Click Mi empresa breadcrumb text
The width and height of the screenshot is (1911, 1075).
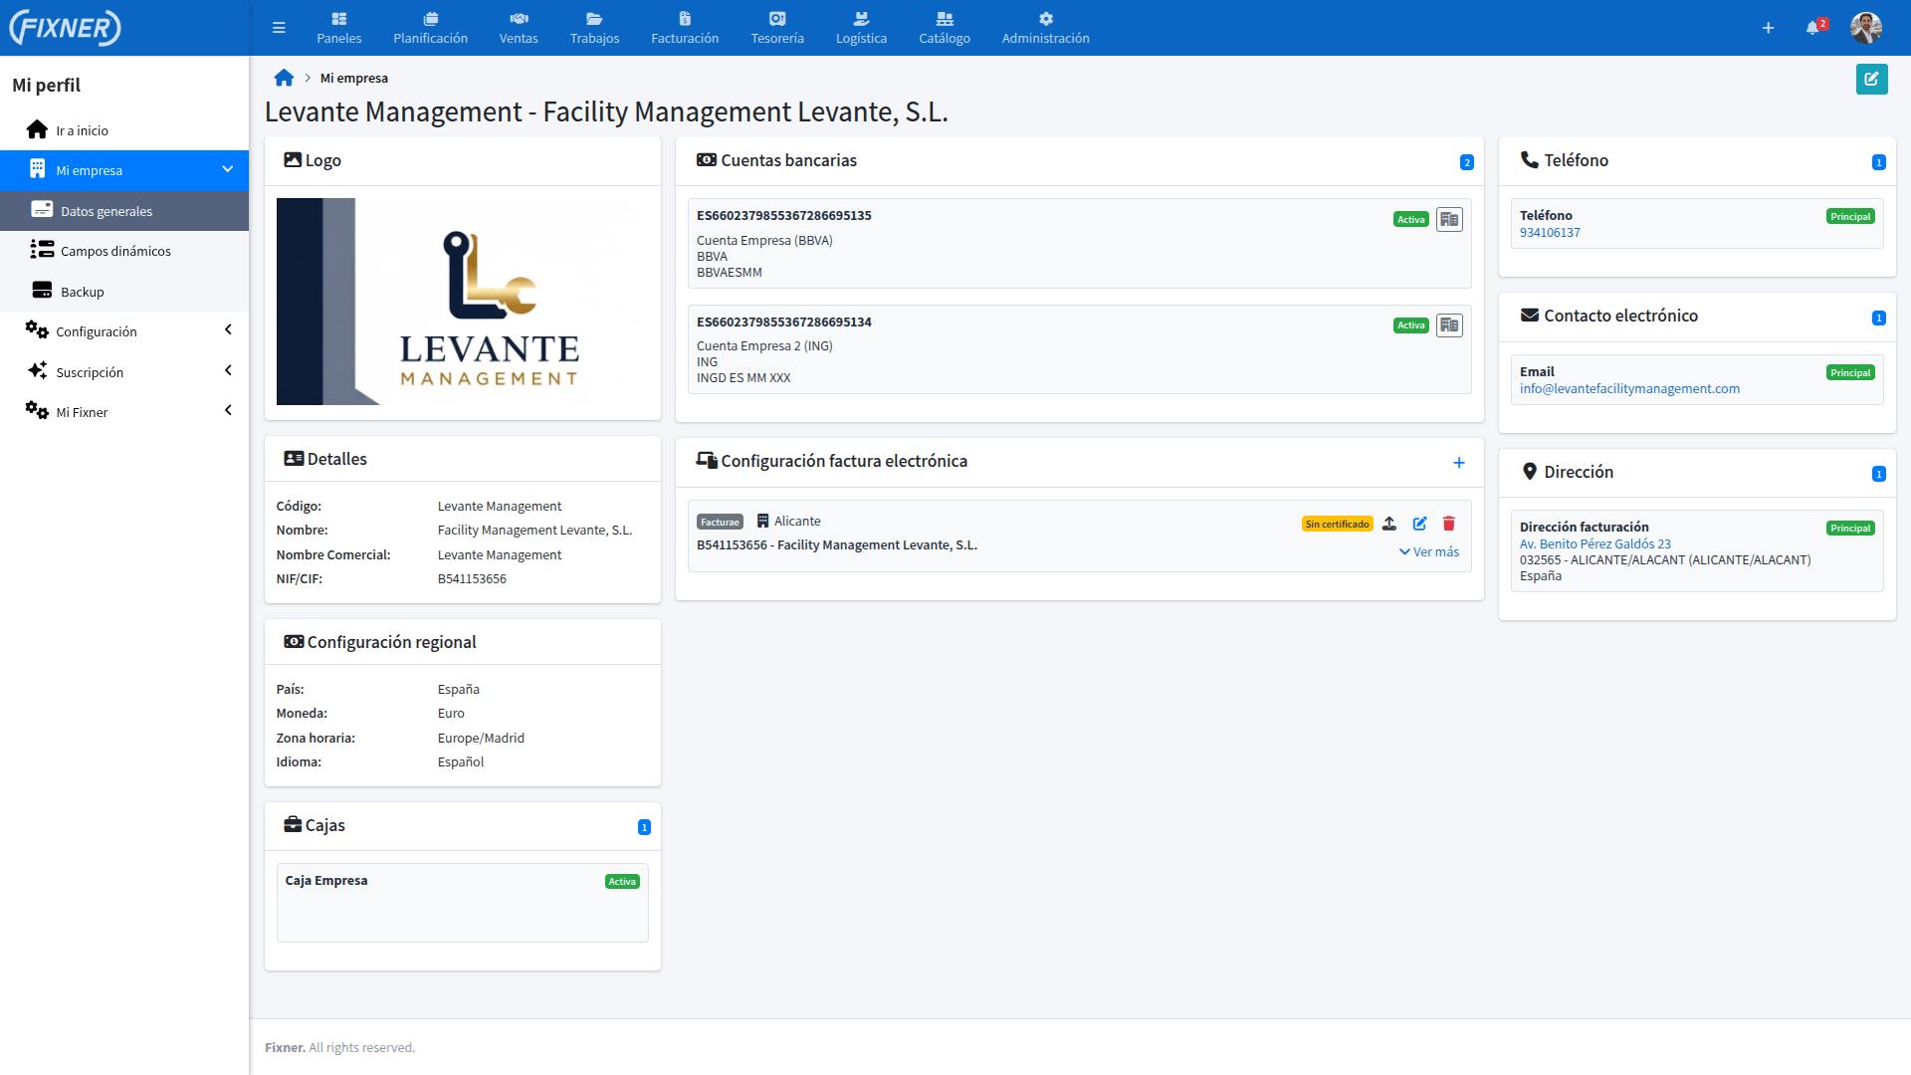(353, 79)
